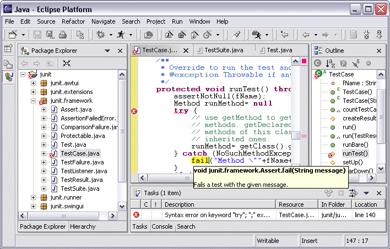Click the Tasks view Filter icon

(354, 193)
